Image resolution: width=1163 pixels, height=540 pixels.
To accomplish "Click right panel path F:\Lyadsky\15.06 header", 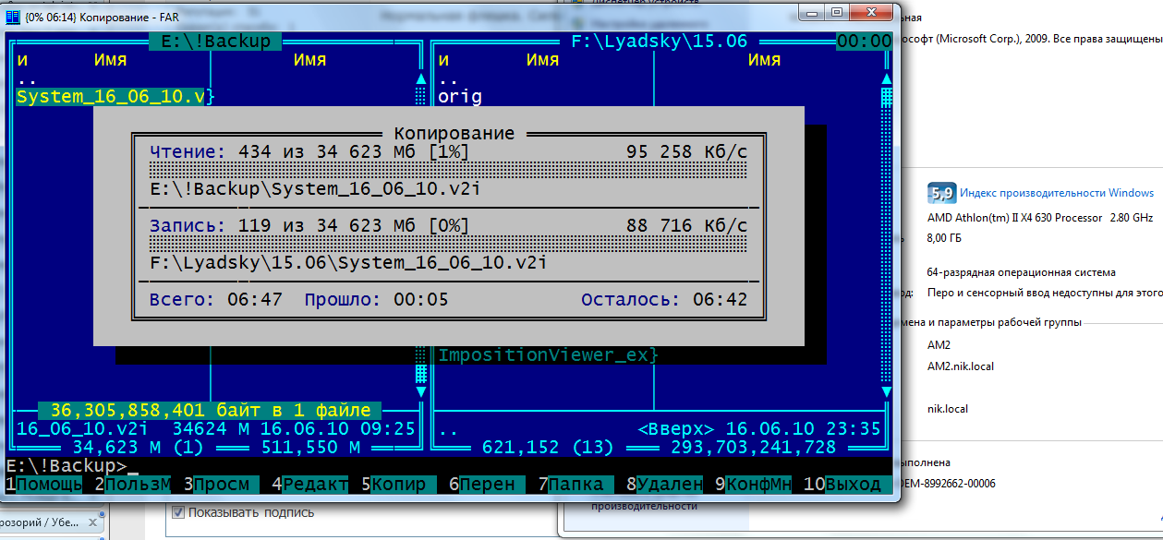I will [660, 41].
